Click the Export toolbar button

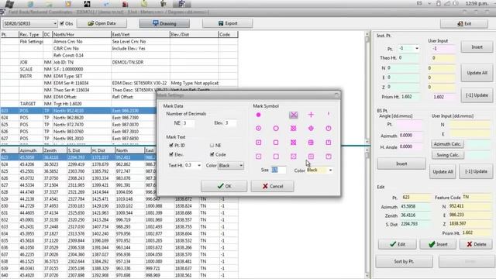coord(227,23)
